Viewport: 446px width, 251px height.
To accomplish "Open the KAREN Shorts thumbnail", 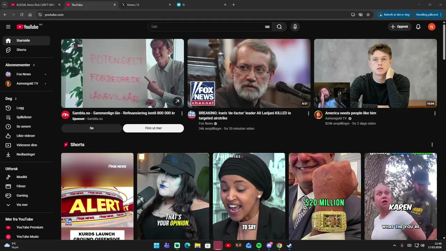I will [x=401, y=196].
